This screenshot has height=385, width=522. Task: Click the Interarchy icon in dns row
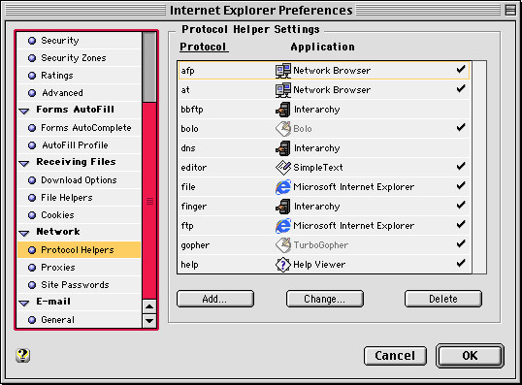click(x=283, y=148)
